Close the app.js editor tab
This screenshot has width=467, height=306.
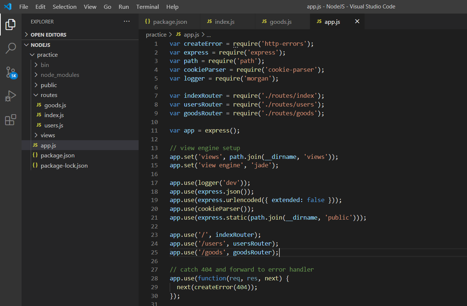[357, 22]
